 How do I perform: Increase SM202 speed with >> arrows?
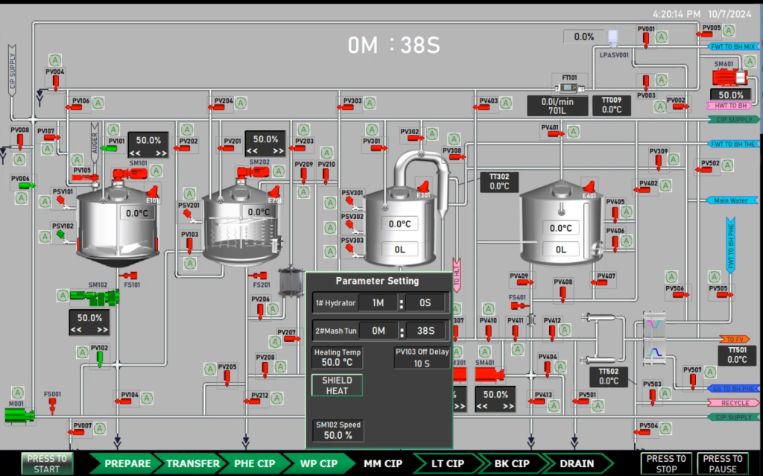[279, 151]
